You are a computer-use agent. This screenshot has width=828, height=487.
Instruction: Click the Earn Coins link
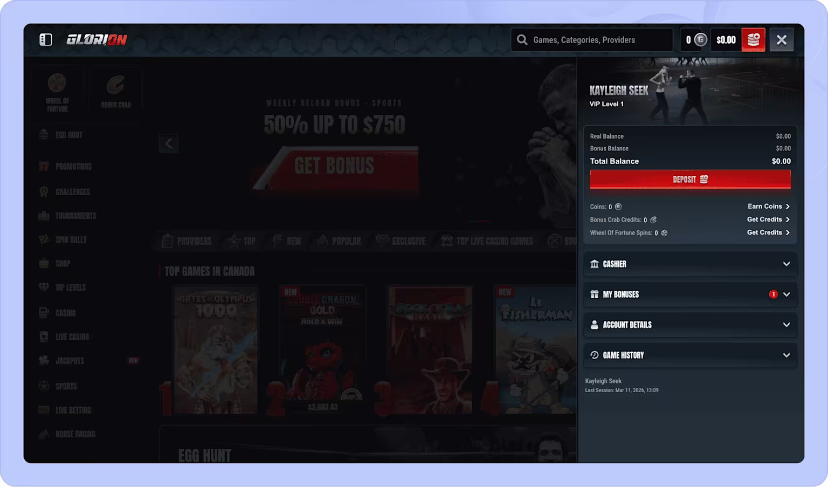769,207
